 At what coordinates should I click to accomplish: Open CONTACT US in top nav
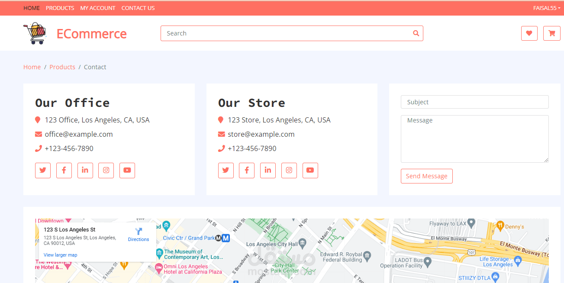138,8
